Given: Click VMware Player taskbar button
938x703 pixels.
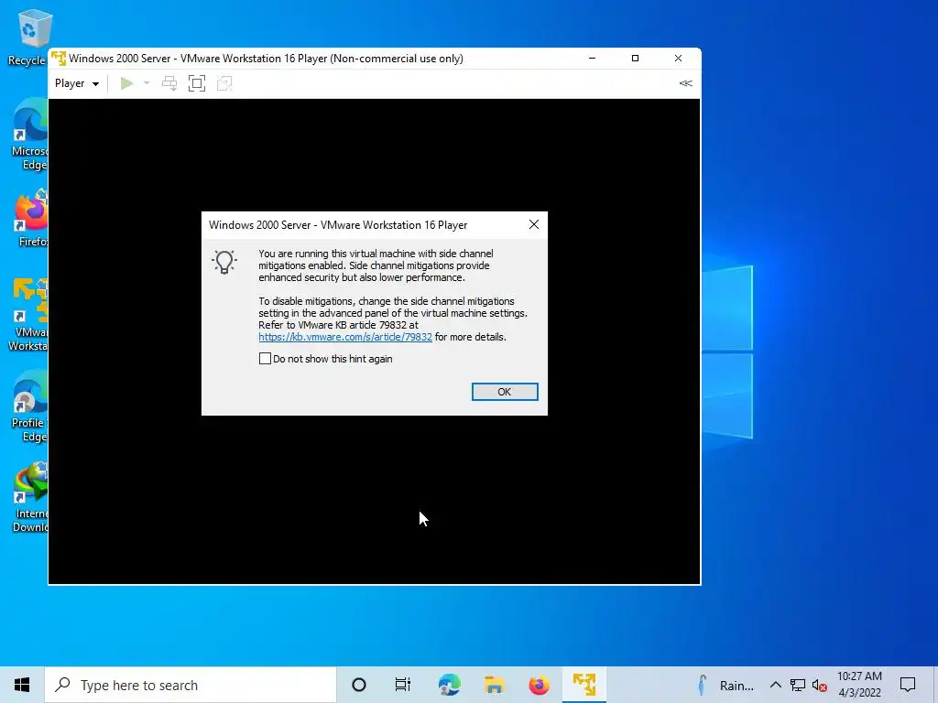Looking at the screenshot, I should pos(584,685).
